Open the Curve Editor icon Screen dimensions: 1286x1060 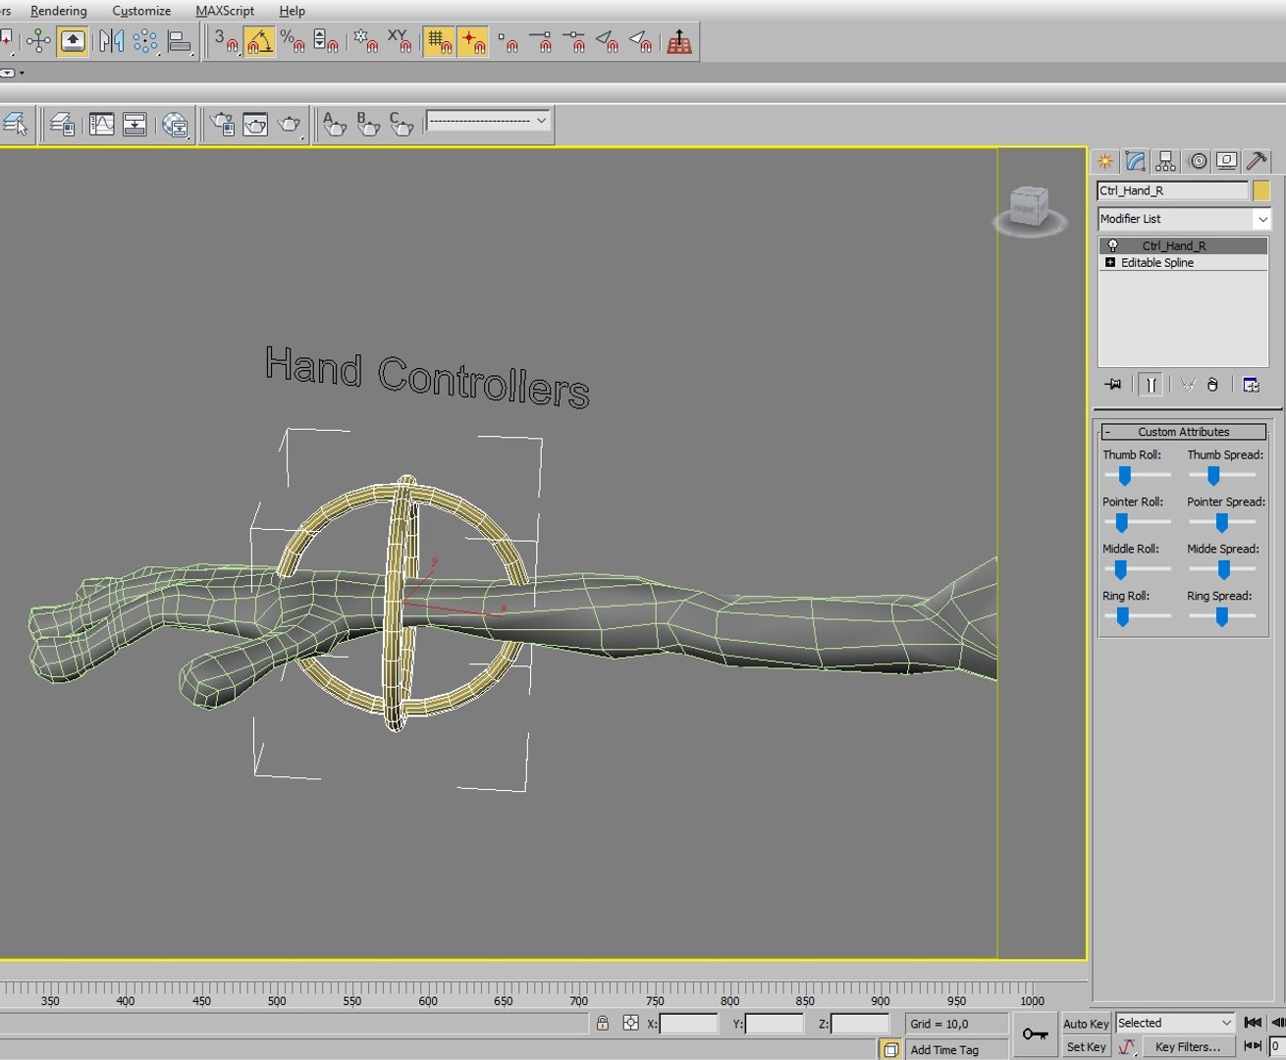tap(102, 125)
